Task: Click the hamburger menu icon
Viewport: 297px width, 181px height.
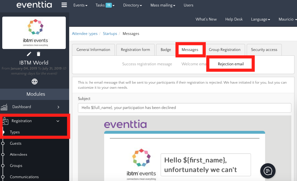Action: 64,5
